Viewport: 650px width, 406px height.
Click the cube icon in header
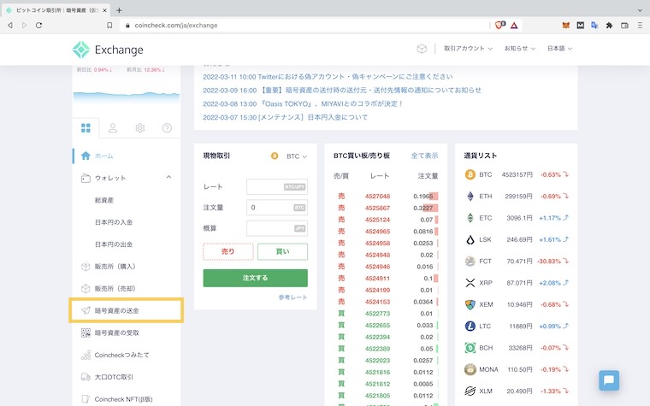[422, 50]
